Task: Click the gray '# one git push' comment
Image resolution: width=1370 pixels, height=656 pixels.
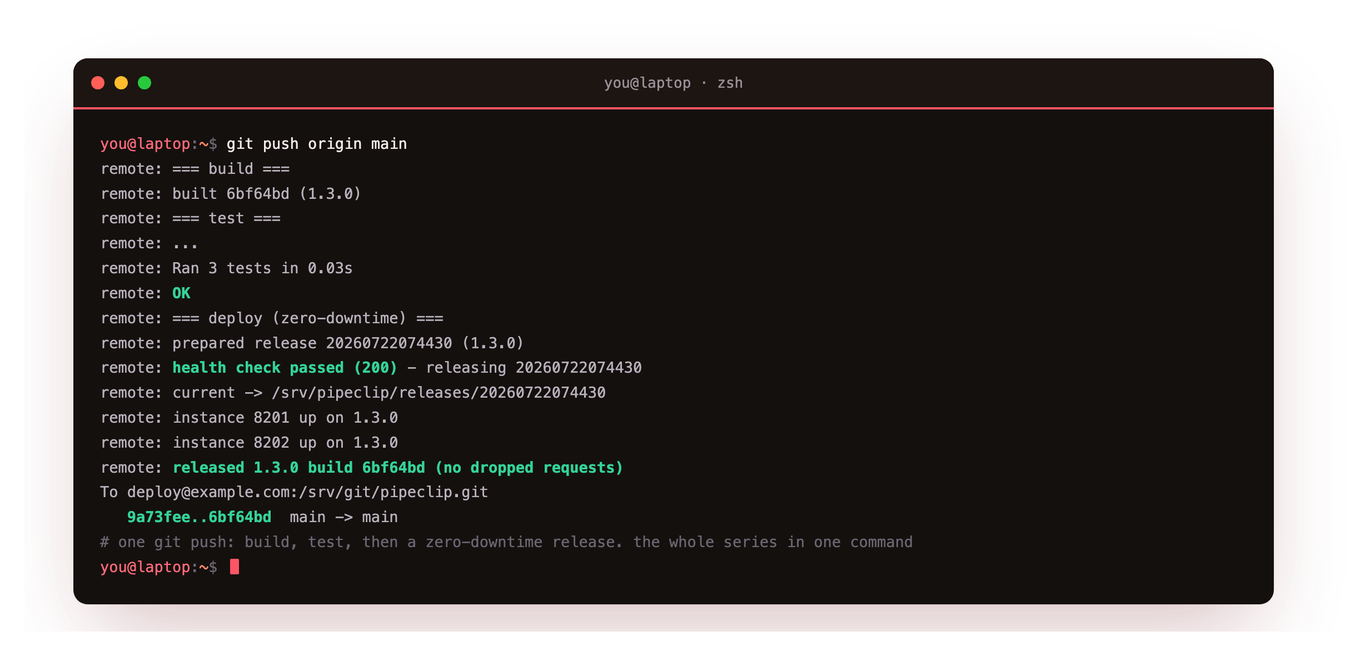Action: coord(506,542)
